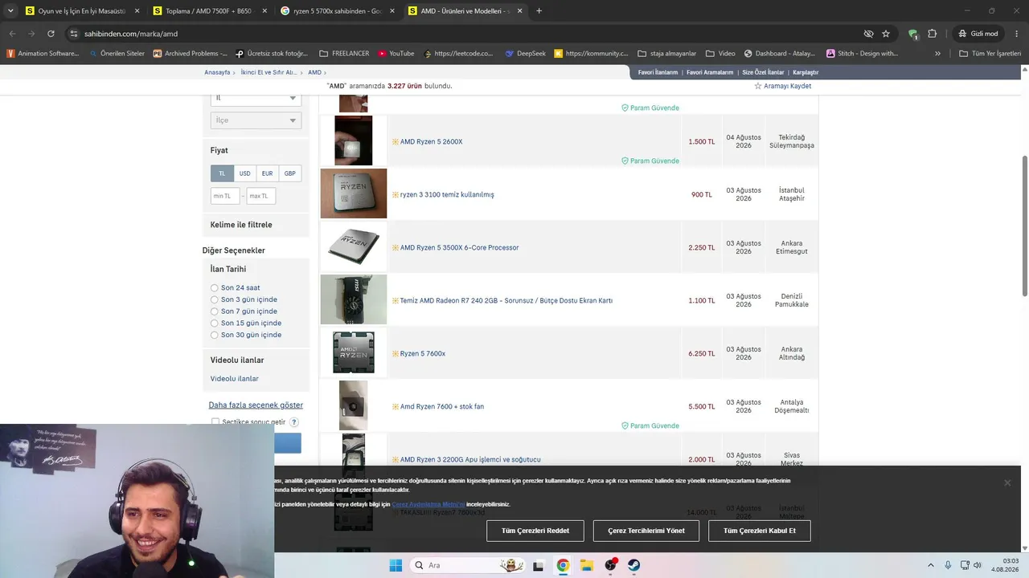Reload the page with the refresh icon
Image resolution: width=1029 pixels, height=578 pixels.
click(x=51, y=34)
